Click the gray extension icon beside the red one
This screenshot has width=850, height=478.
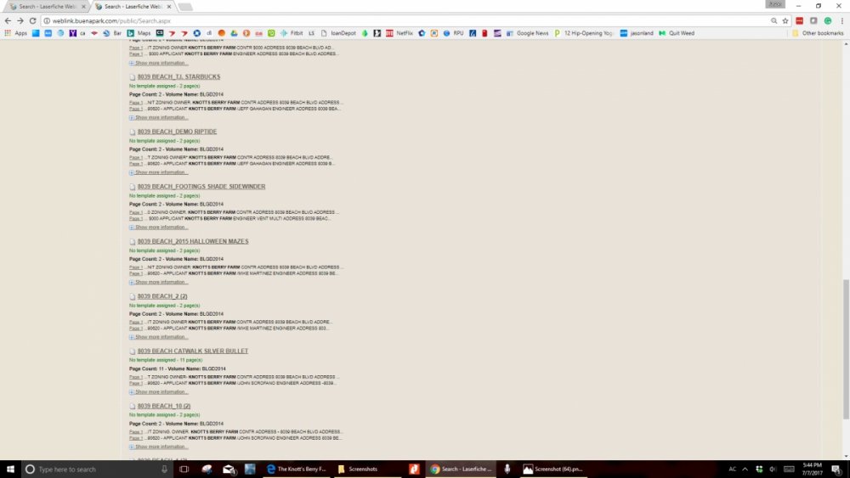(813, 20)
